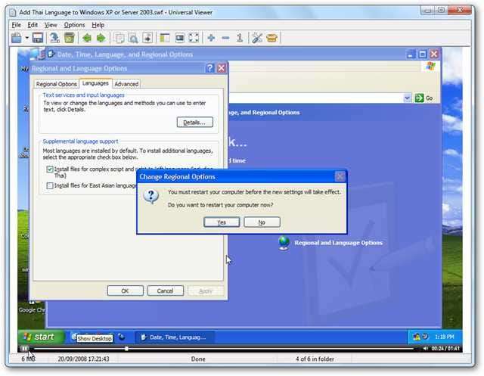
Task: Click the speaker volume icon in player
Action: (x=425, y=348)
